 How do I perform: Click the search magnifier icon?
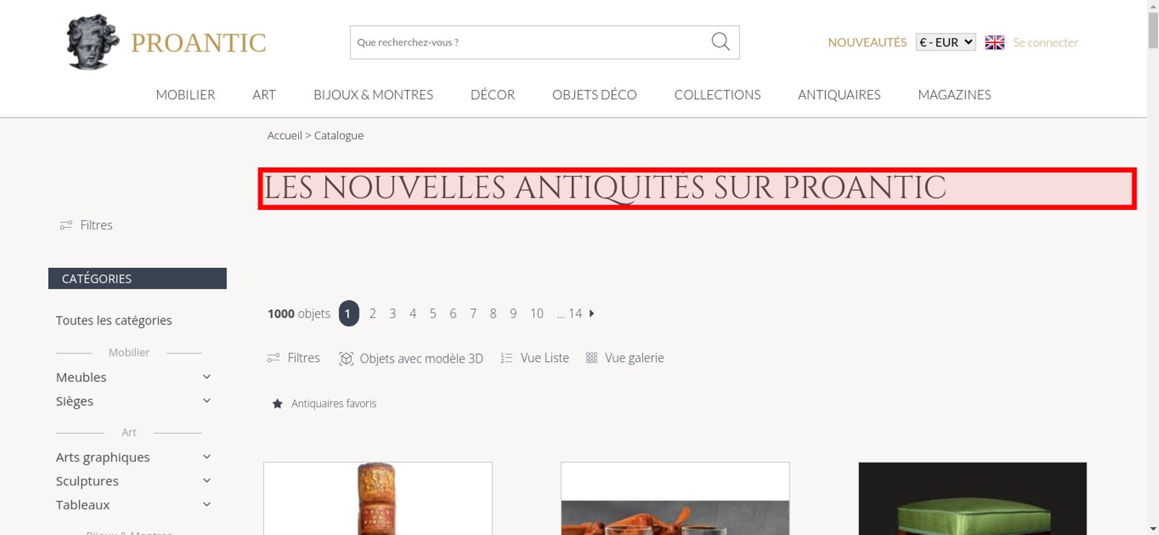(720, 42)
